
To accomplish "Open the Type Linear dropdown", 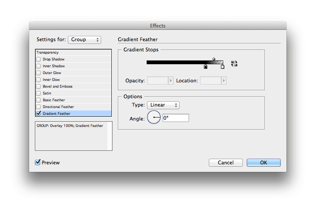I will pyautogui.click(x=163, y=105).
